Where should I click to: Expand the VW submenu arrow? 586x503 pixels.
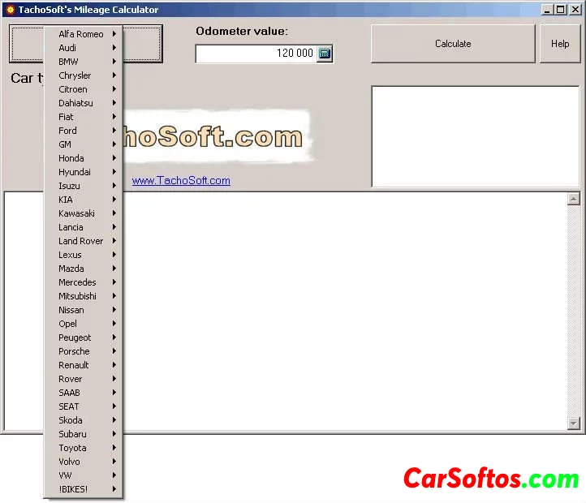[x=114, y=475]
